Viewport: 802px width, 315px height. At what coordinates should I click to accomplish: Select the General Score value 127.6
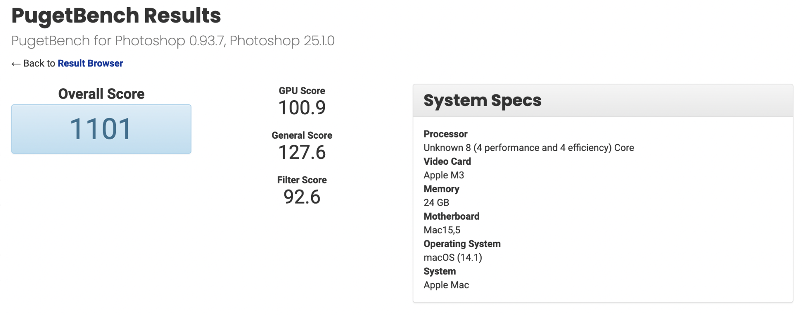[x=302, y=152]
